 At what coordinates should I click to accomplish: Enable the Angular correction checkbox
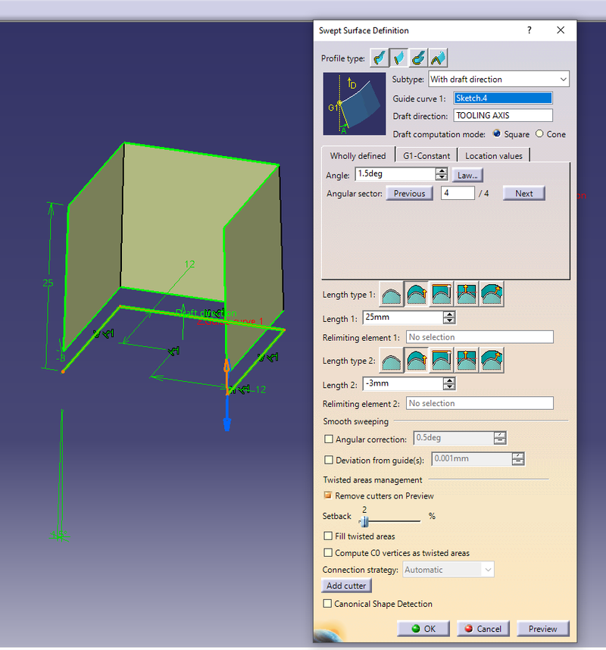coord(329,439)
